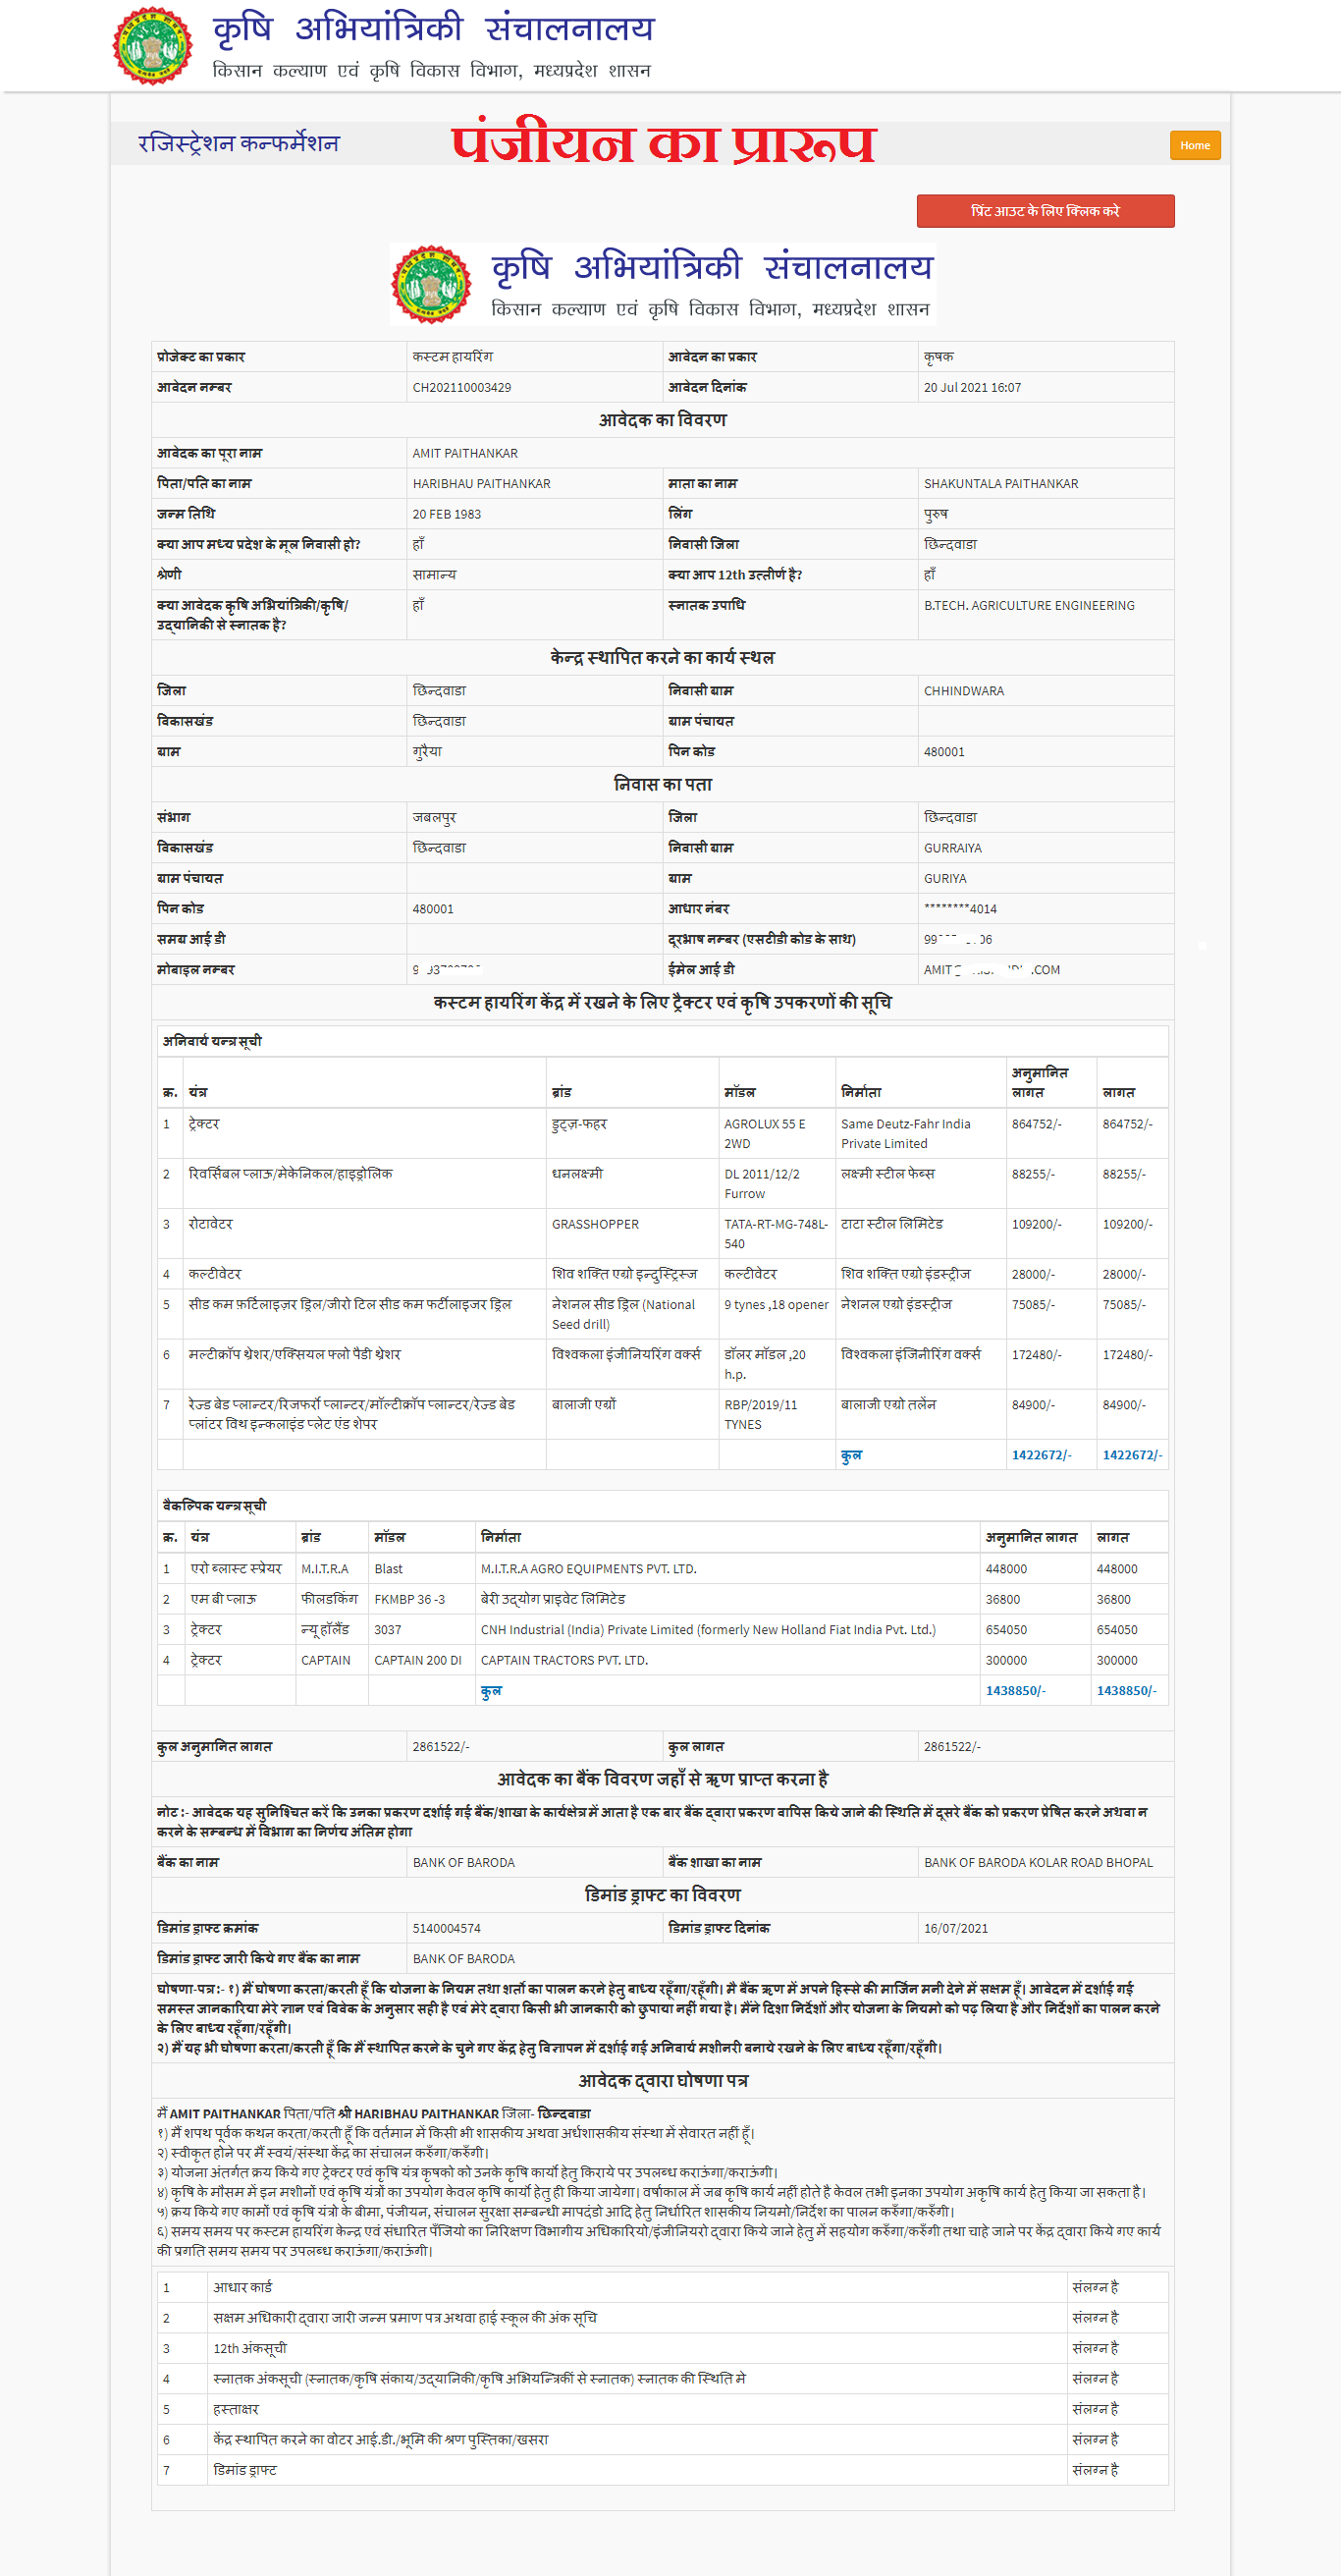
Task: Click the tractor model 'CAPTAIN 200 DI'
Action: (x=417, y=1661)
